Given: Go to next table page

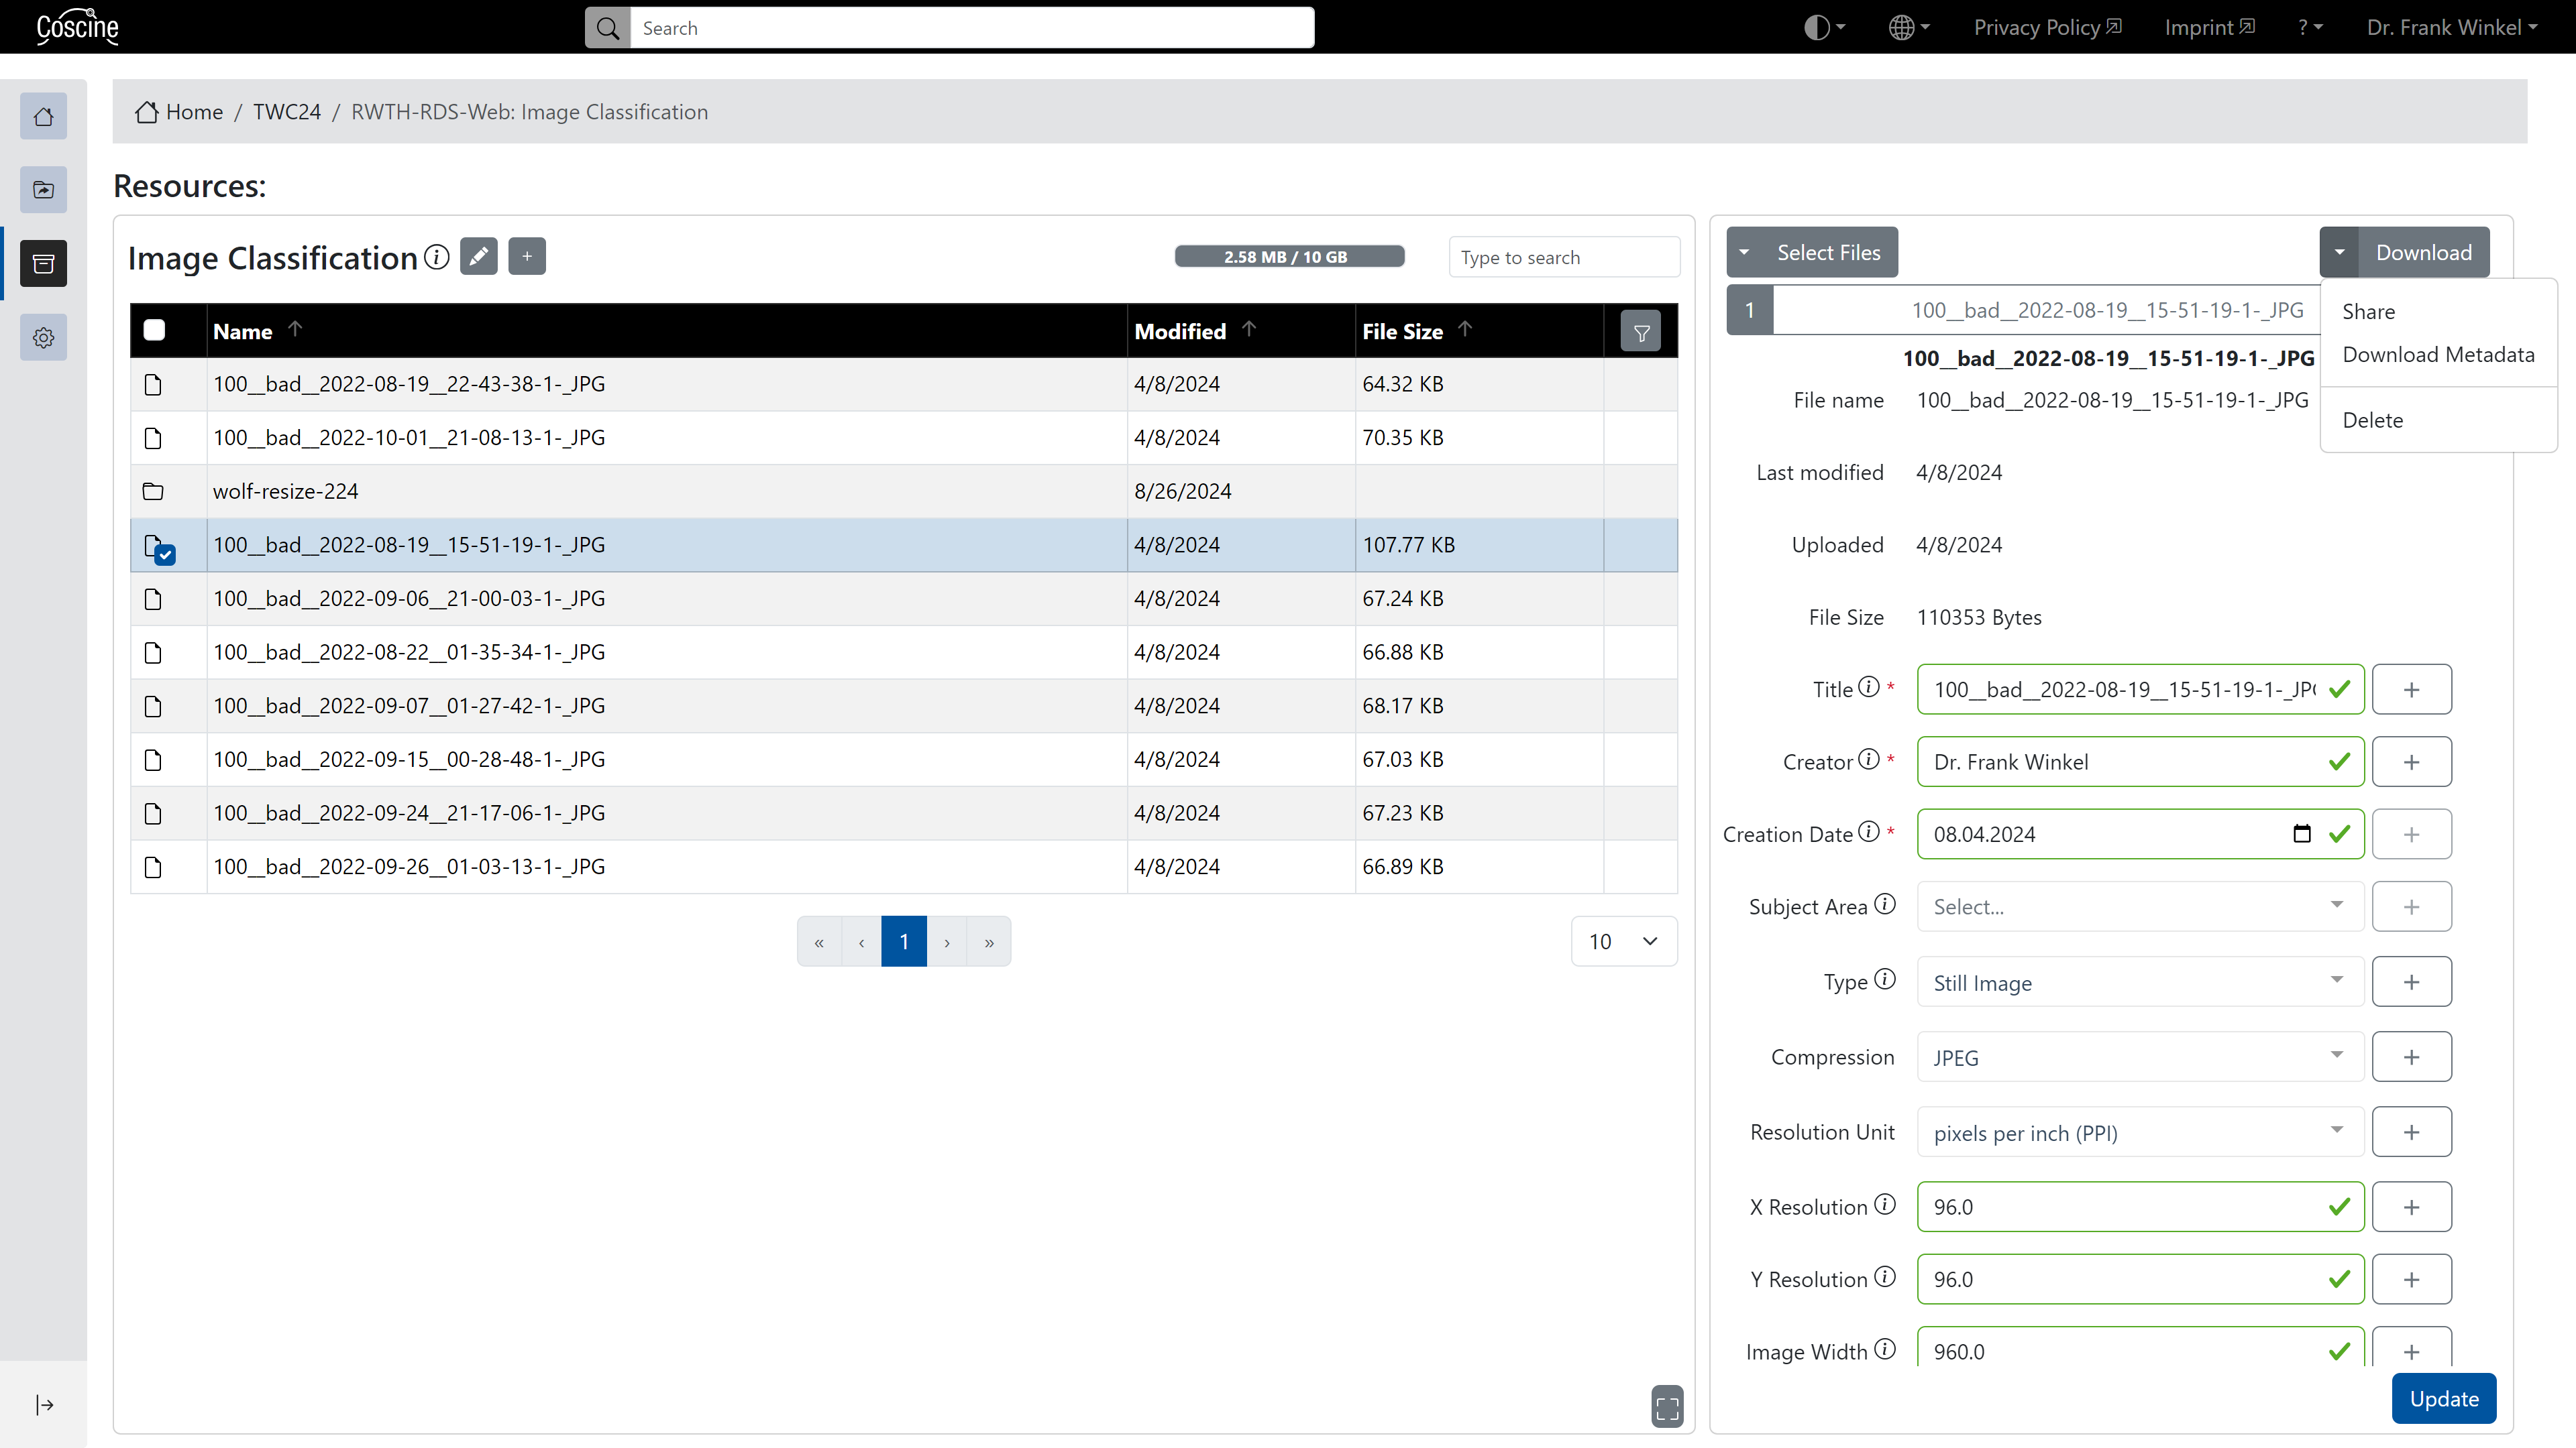Looking at the screenshot, I should coord(947,941).
